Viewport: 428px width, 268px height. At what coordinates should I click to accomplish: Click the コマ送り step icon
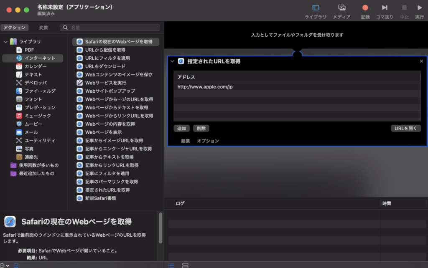tap(384, 8)
